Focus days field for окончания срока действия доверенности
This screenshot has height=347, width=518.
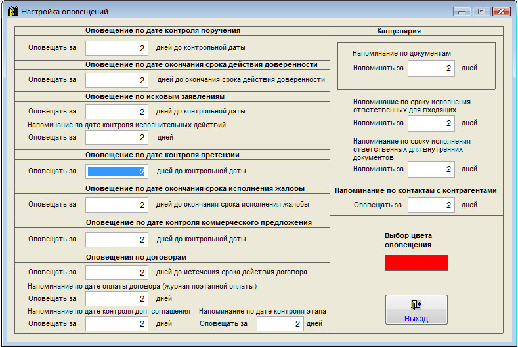click(x=117, y=80)
